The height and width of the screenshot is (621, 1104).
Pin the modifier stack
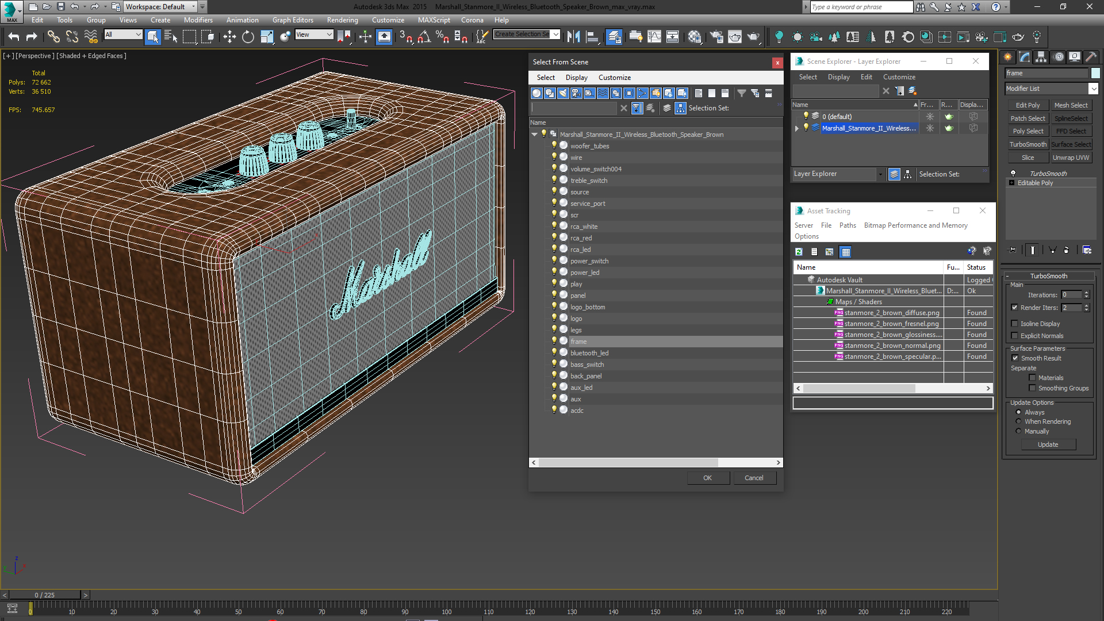[x=1013, y=250]
